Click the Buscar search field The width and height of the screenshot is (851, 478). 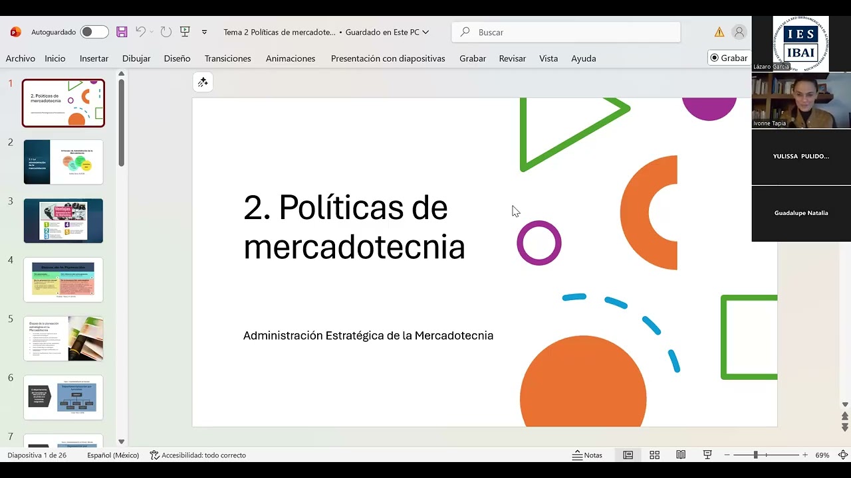566,32
